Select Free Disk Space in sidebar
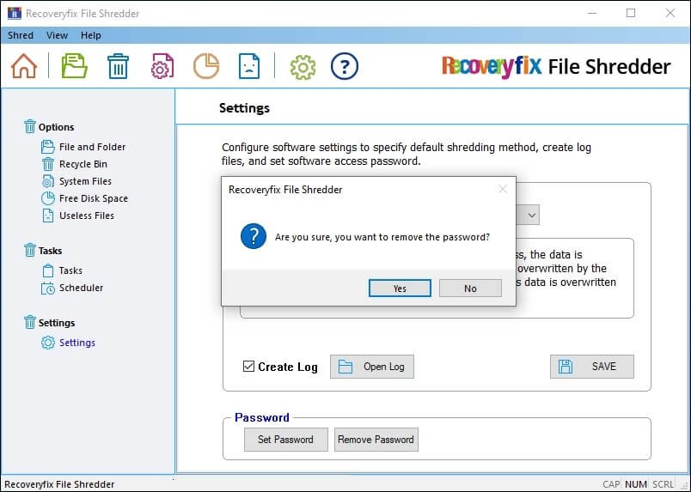Viewport: 691px width, 492px height. (93, 198)
